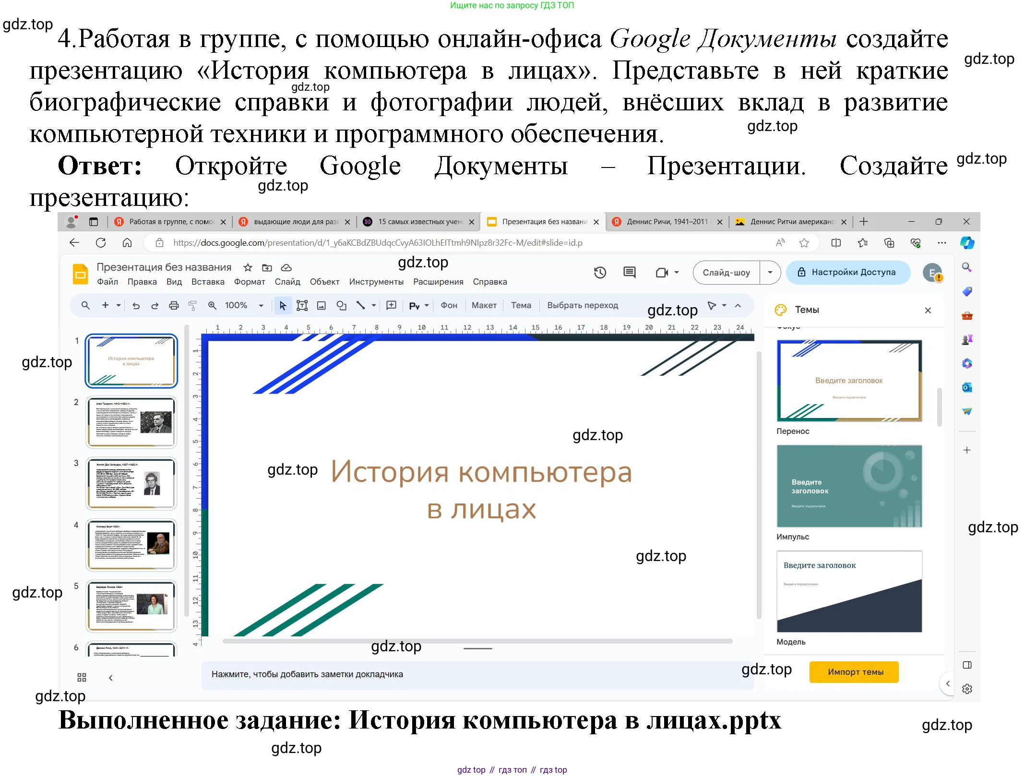The image size is (1025, 777).
Task: Click the redo arrow in the toolbar
Action: (x=155, y=306)
